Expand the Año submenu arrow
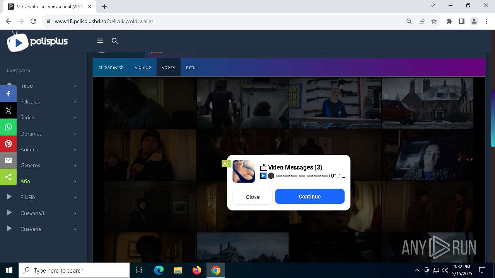This screenshot has height=278, width=495. [75, 181]
